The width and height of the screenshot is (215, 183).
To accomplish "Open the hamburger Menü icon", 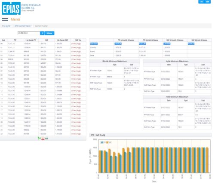I will [5, 19].
